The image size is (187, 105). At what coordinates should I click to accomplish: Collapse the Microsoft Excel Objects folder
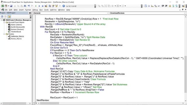click(x=4, y=22)
